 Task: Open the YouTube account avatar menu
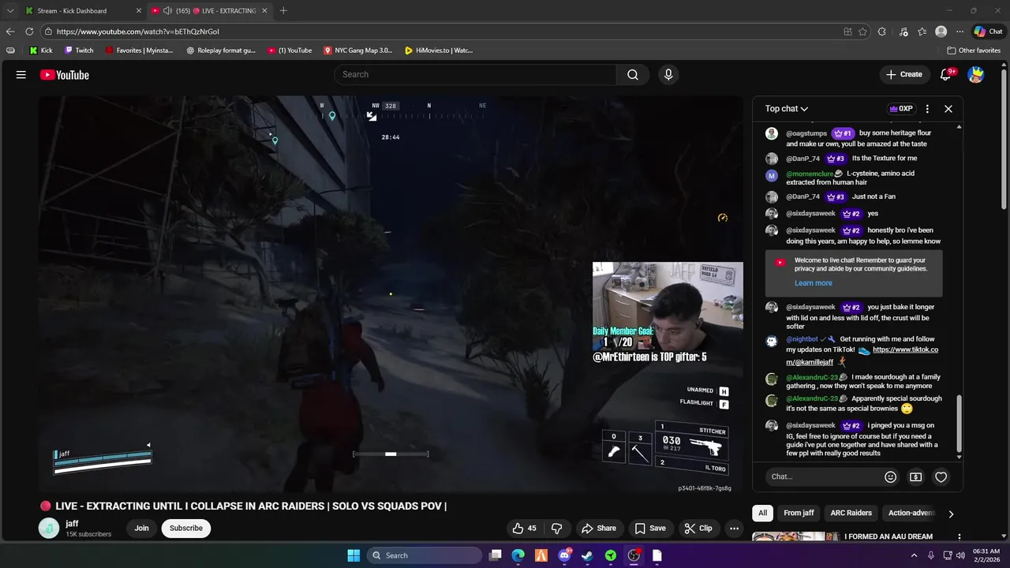tap(976, 75)
